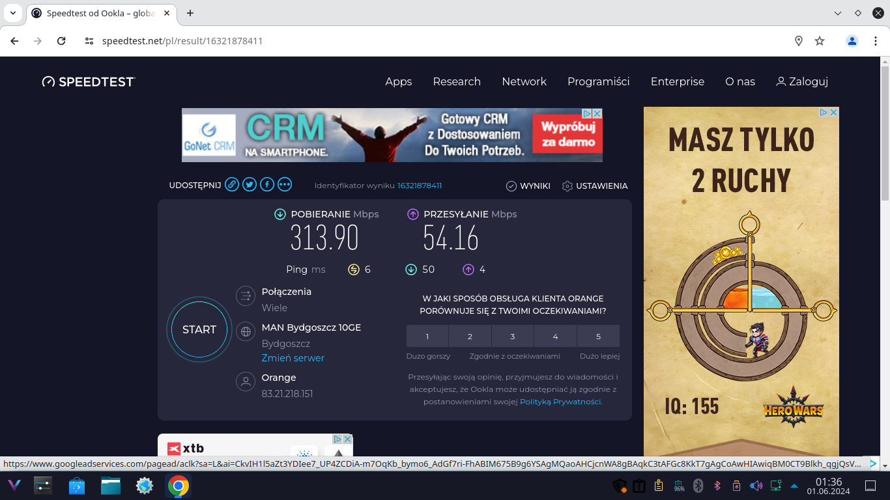
Task: Open Polityką Prywatności link
Action: (x=561, y=402)
